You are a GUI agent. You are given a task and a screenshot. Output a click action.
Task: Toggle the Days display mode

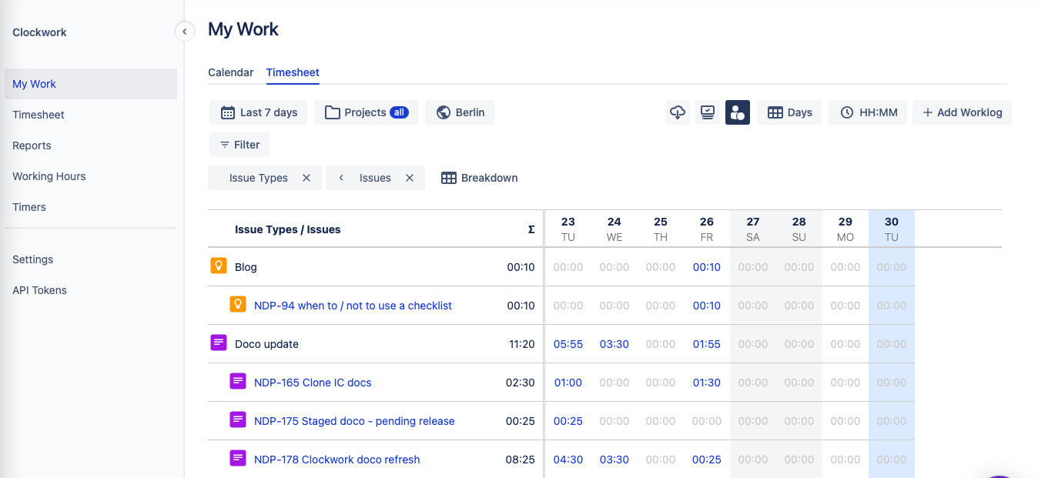(789, 112)
